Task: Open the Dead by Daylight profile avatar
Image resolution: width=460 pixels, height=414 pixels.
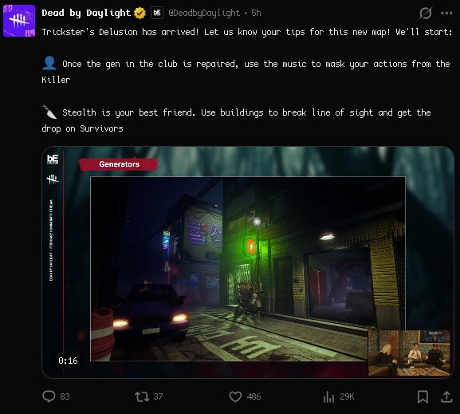Action: [x=19, y=21]
